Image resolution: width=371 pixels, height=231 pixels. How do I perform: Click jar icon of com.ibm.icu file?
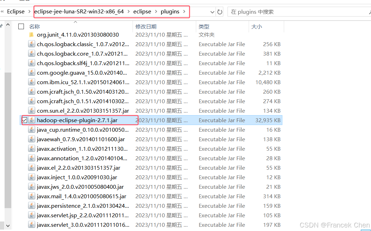coord(31,82)
